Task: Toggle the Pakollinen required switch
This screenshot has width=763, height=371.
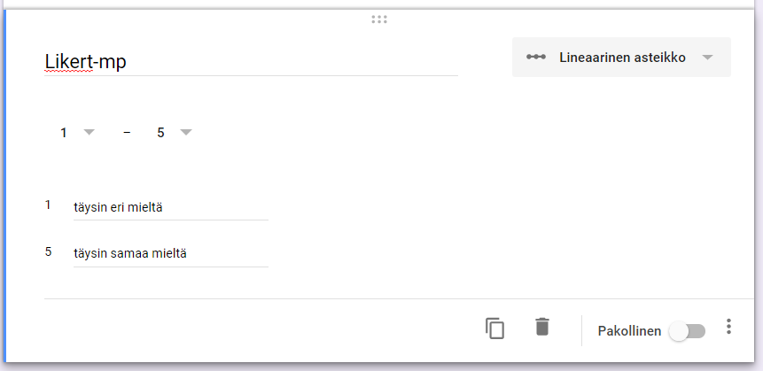Action: 688,331
